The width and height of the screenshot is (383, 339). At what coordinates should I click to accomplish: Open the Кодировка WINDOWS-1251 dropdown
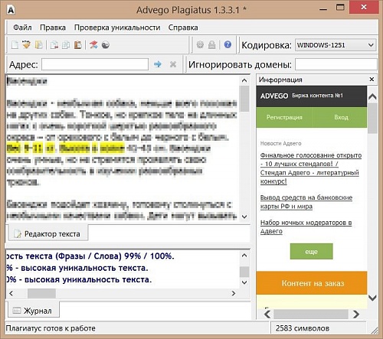click(x=336, y=45)
